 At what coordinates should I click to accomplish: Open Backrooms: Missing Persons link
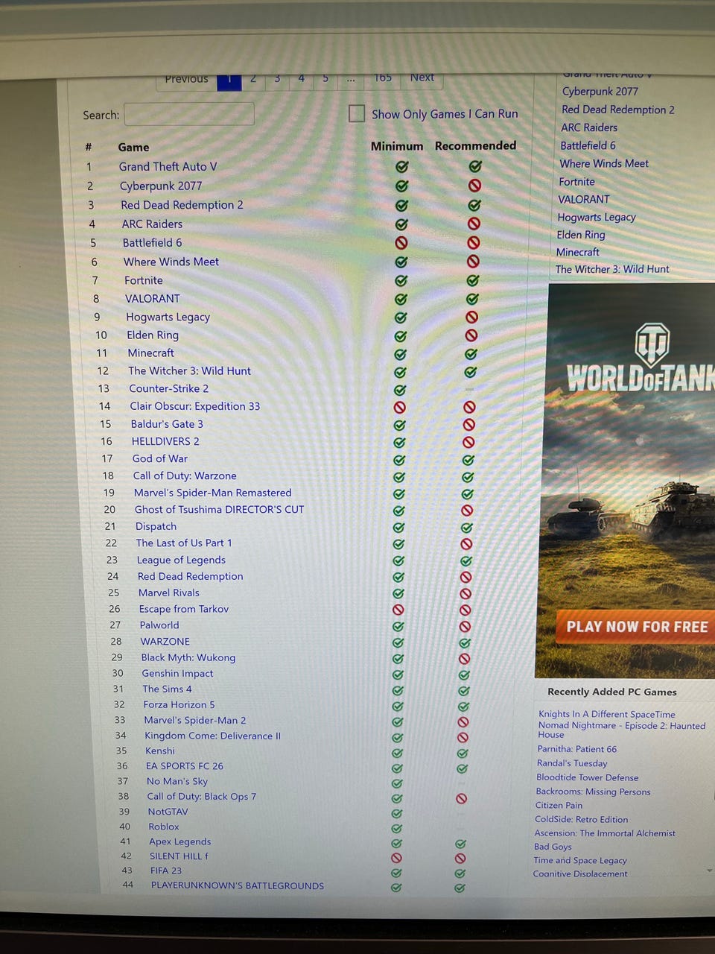point(593,792)
